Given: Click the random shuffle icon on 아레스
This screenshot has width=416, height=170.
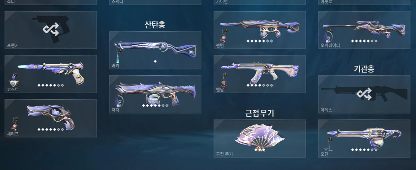Looking at the screenshot, I should [x=364, y=93].
